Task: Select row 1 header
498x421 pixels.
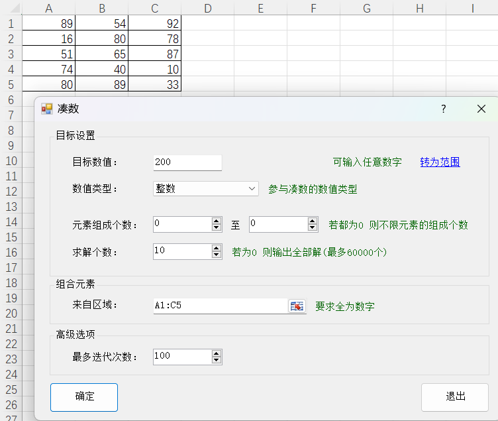Action: point(11,23)
